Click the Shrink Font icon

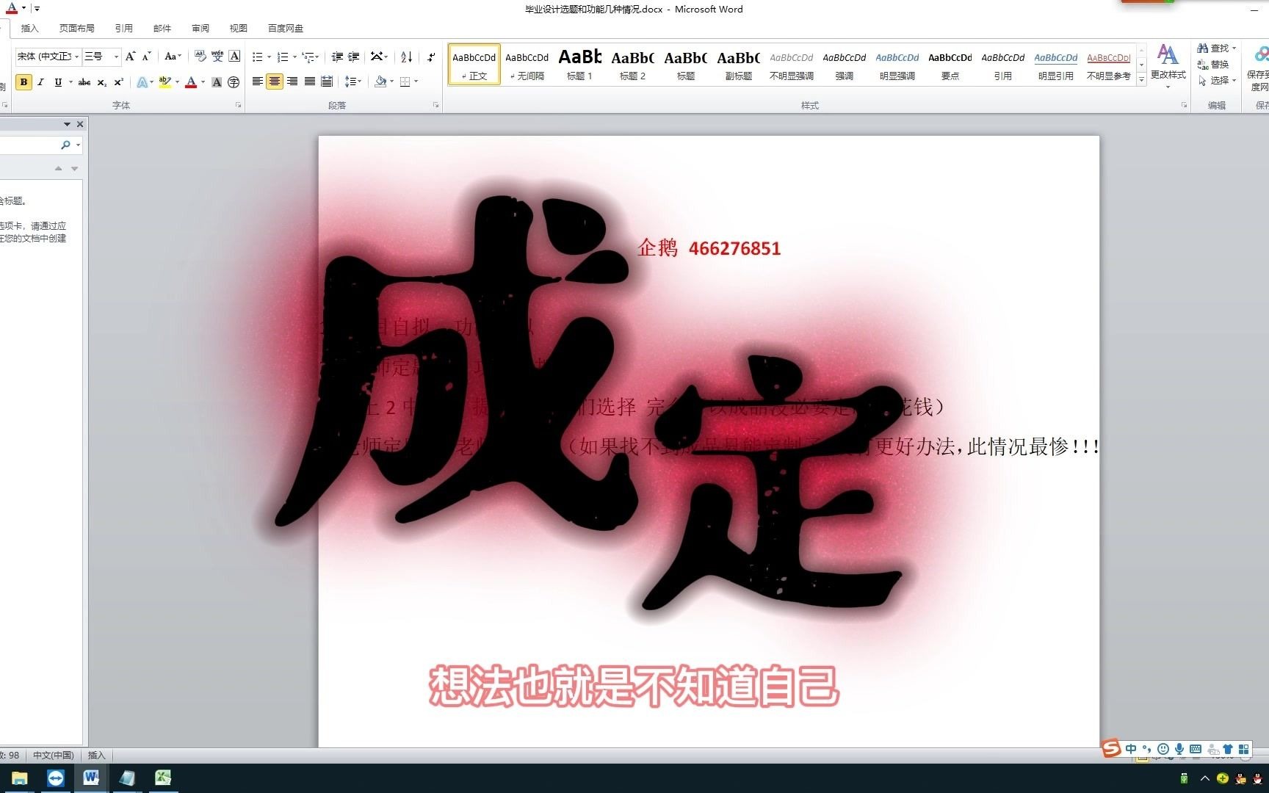click(146, 57)
